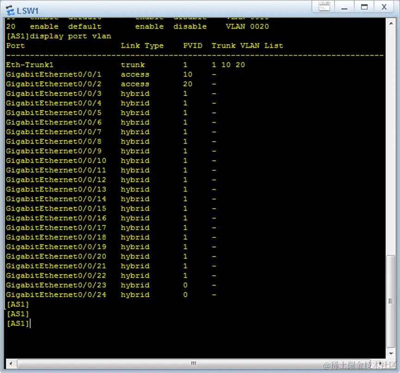
Task: Click 'access' link type of GigabitEthernet0/0/1
Action: [x=135, y=75]
